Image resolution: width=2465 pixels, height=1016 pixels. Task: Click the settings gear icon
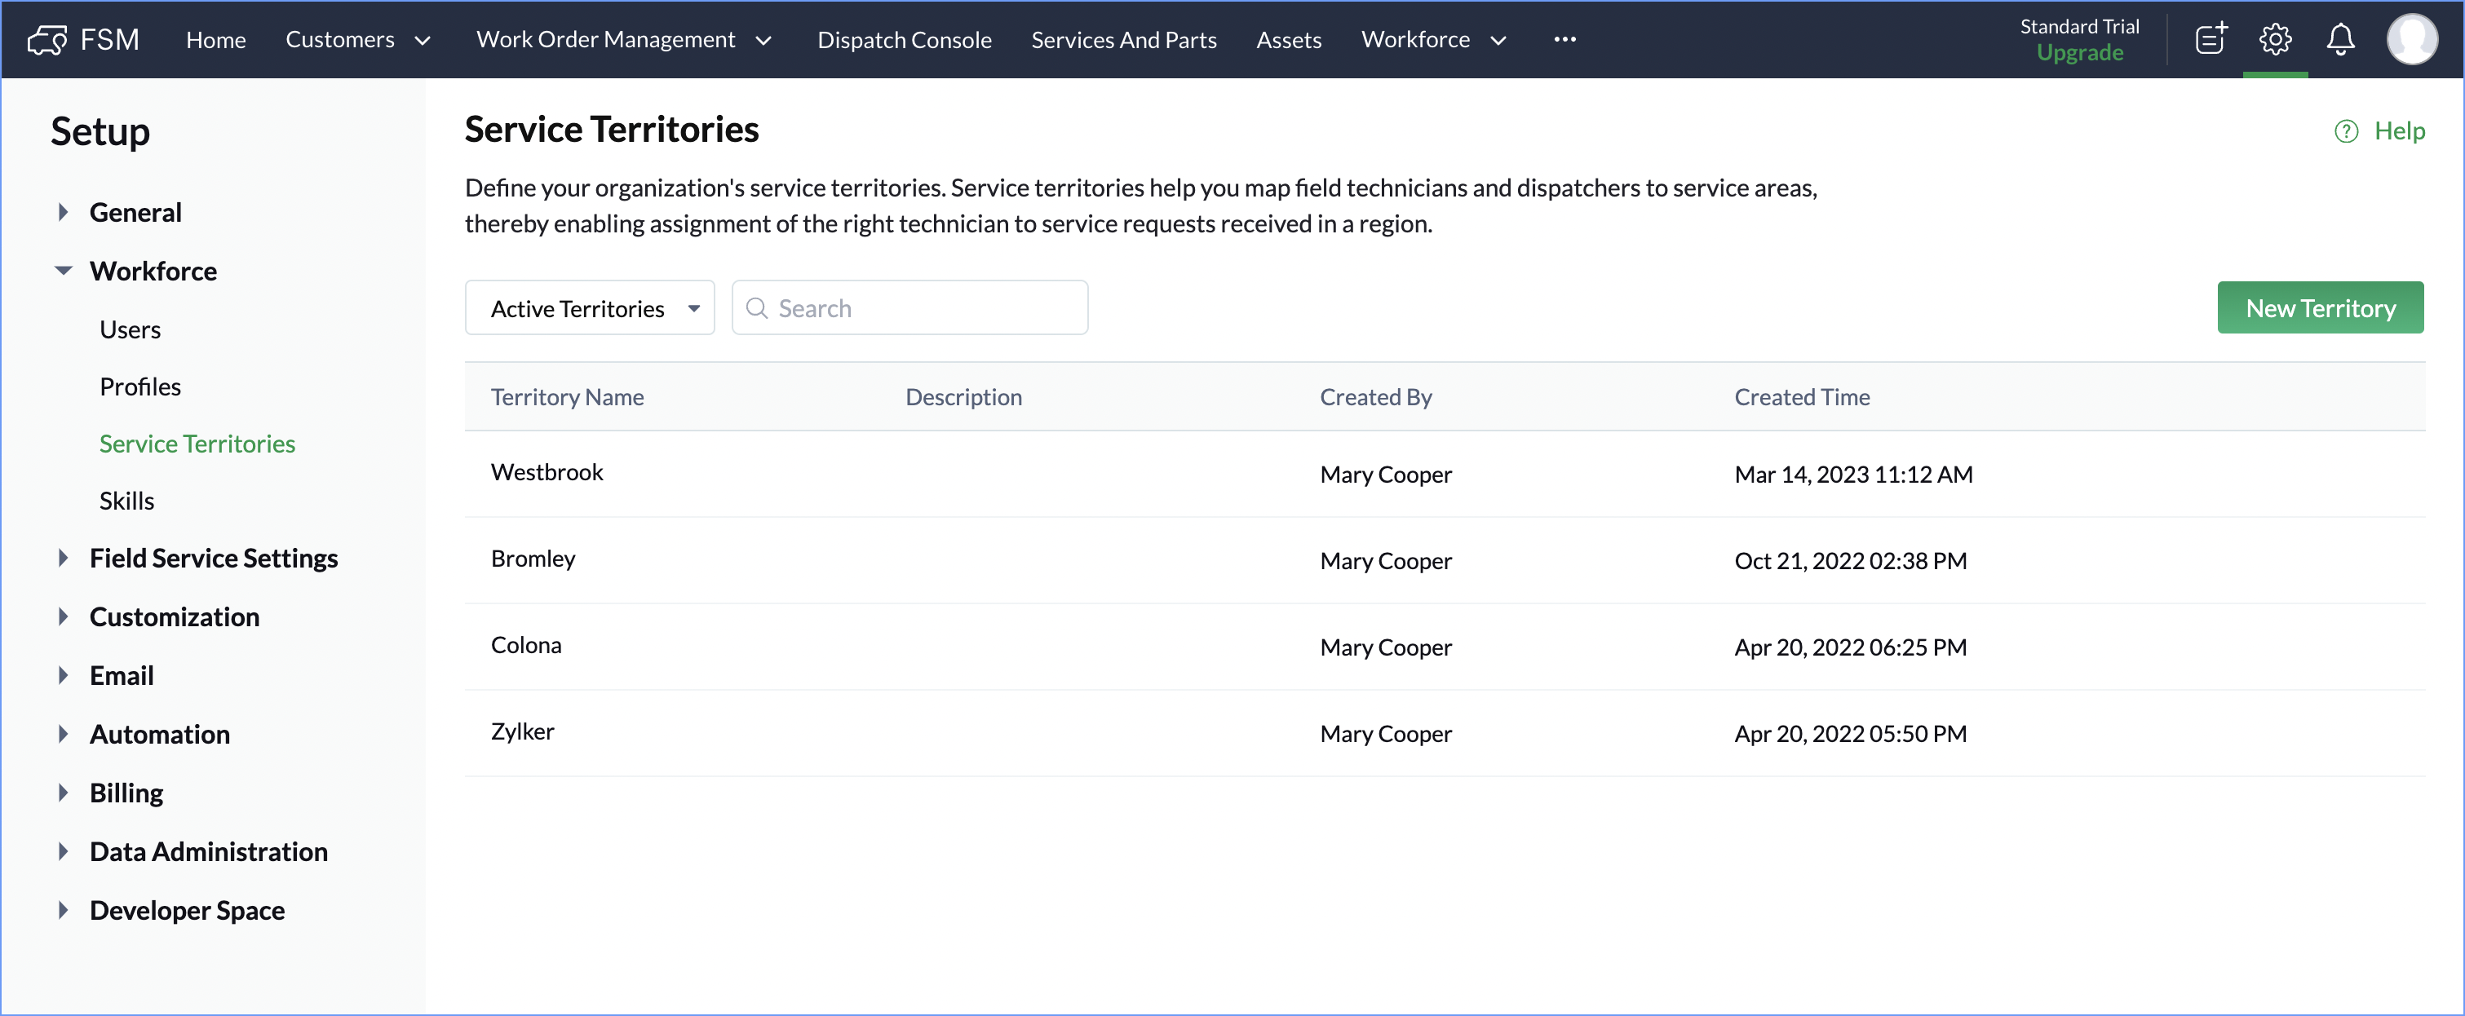tap(2276, 39)
